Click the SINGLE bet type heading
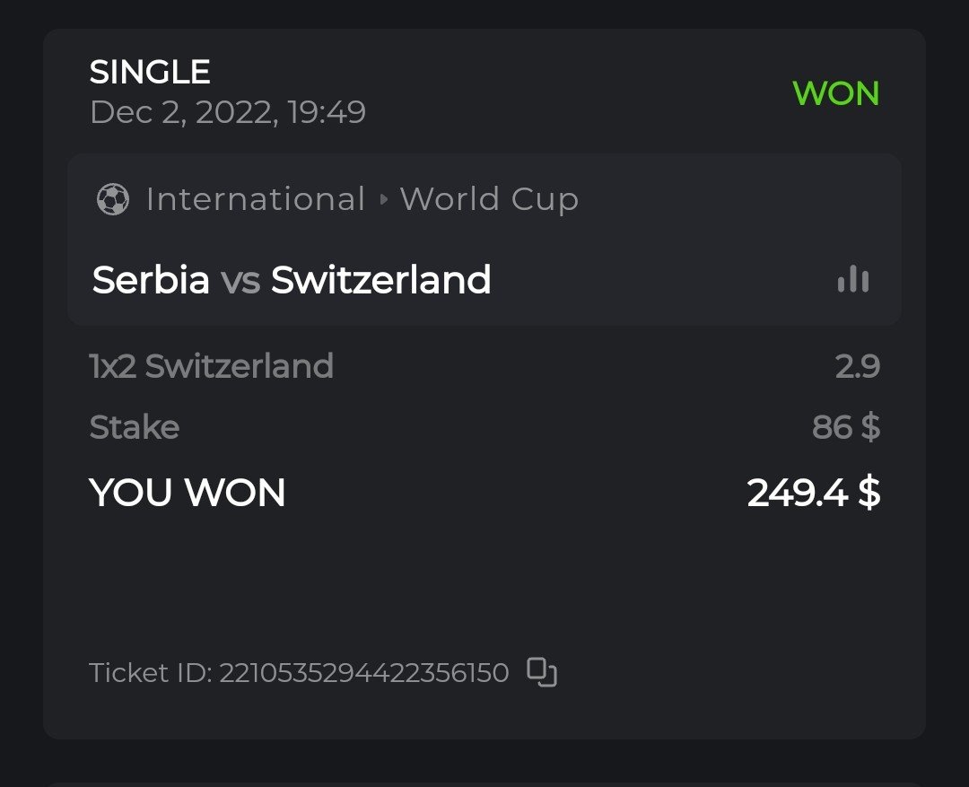Screen dimensions: 969x787 click(150, 72)
